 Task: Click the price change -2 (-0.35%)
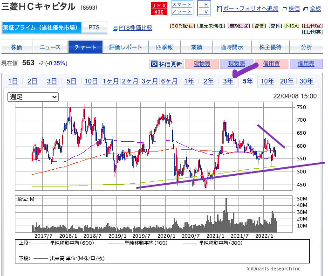[x=53, y=63]
